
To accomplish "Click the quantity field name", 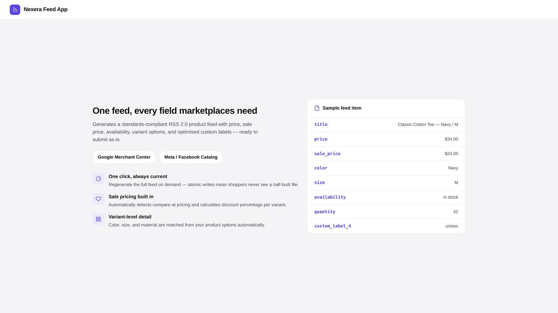I will click(325, 212).
